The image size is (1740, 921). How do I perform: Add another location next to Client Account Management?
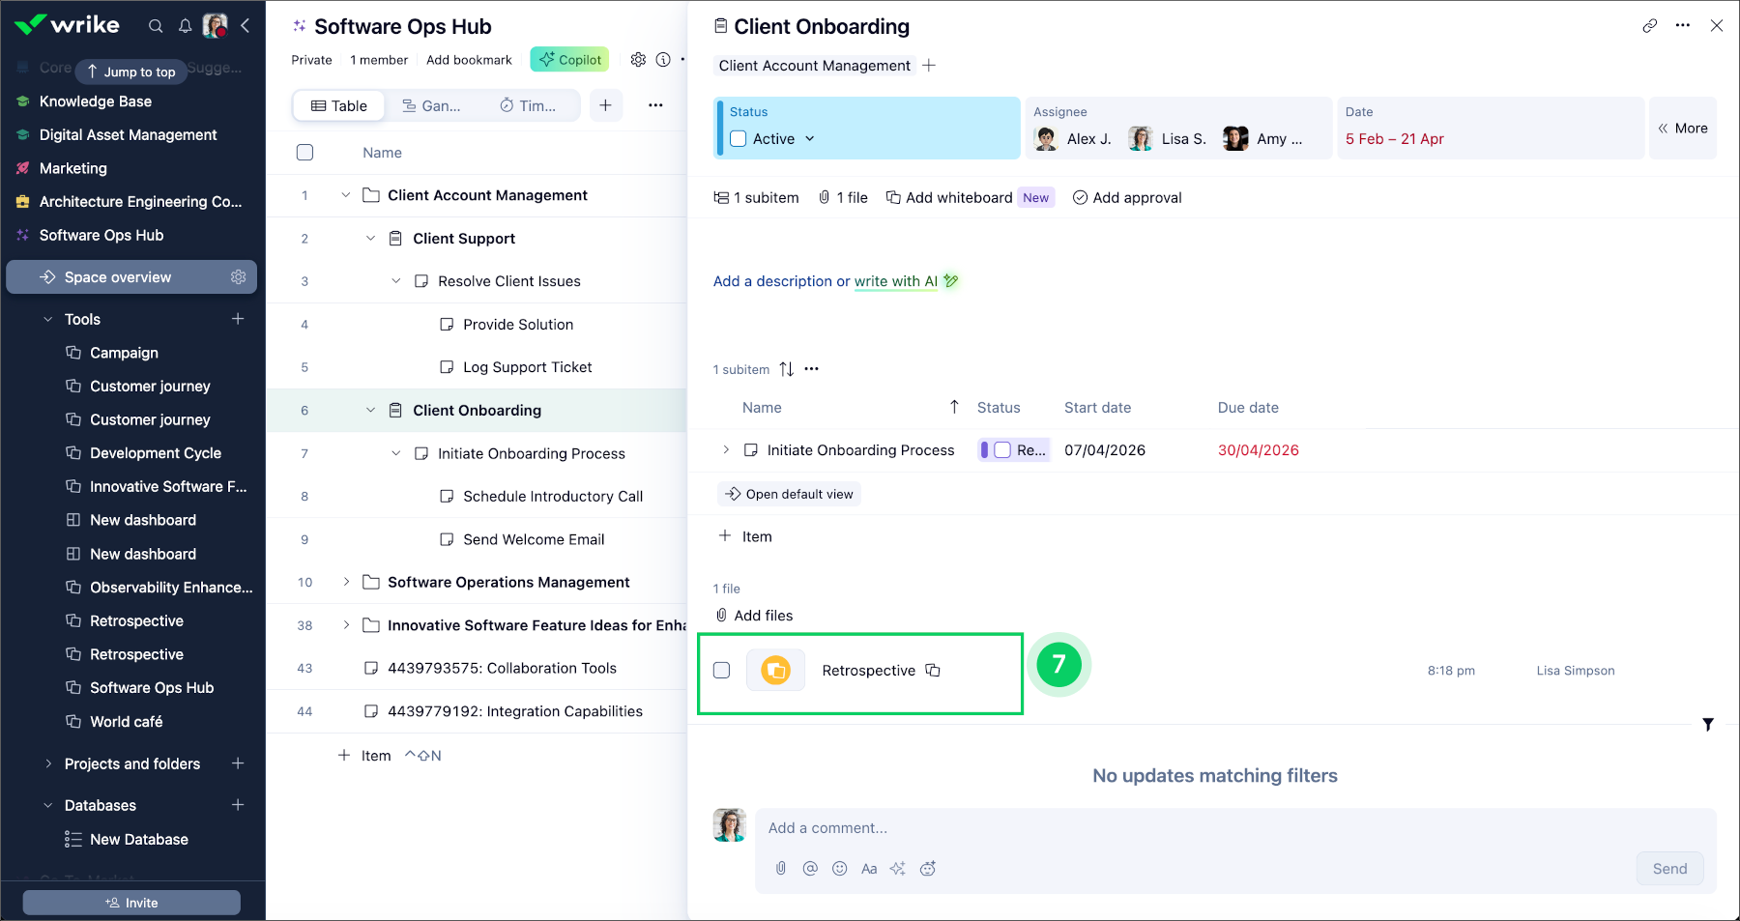[929, 66]
